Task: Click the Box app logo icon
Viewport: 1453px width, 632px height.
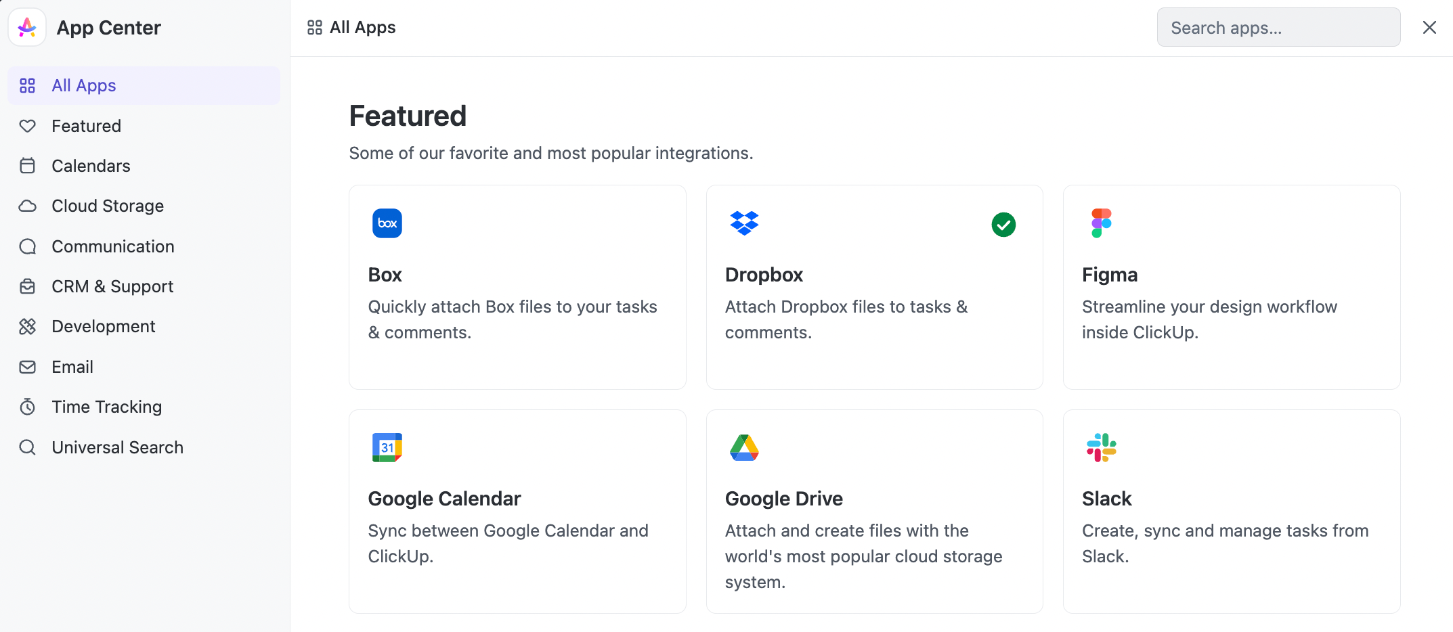Action: pyautogui.click(x=387, y=223)
